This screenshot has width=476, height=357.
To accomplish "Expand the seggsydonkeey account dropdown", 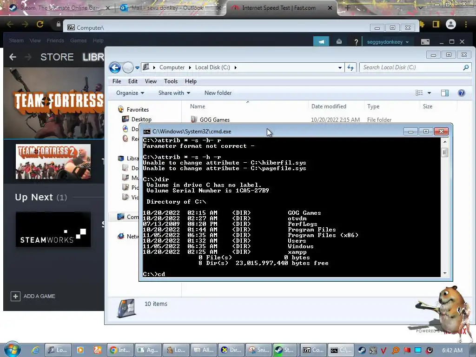I will (388, 42).
